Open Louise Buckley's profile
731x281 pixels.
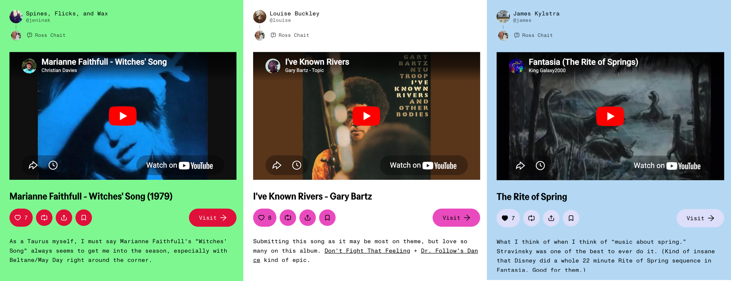[295, 13]
